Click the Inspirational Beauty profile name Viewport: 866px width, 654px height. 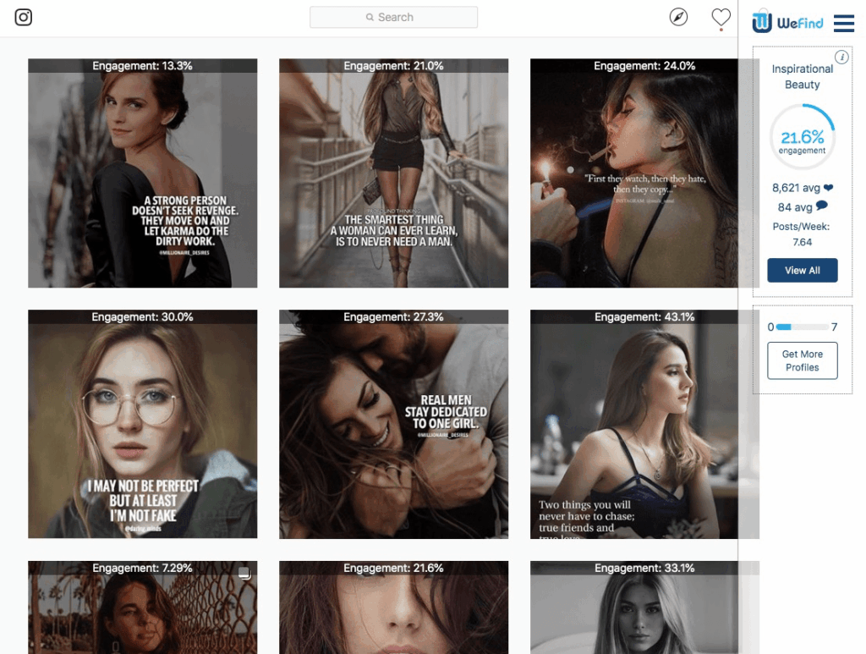(x=803, y=77)
